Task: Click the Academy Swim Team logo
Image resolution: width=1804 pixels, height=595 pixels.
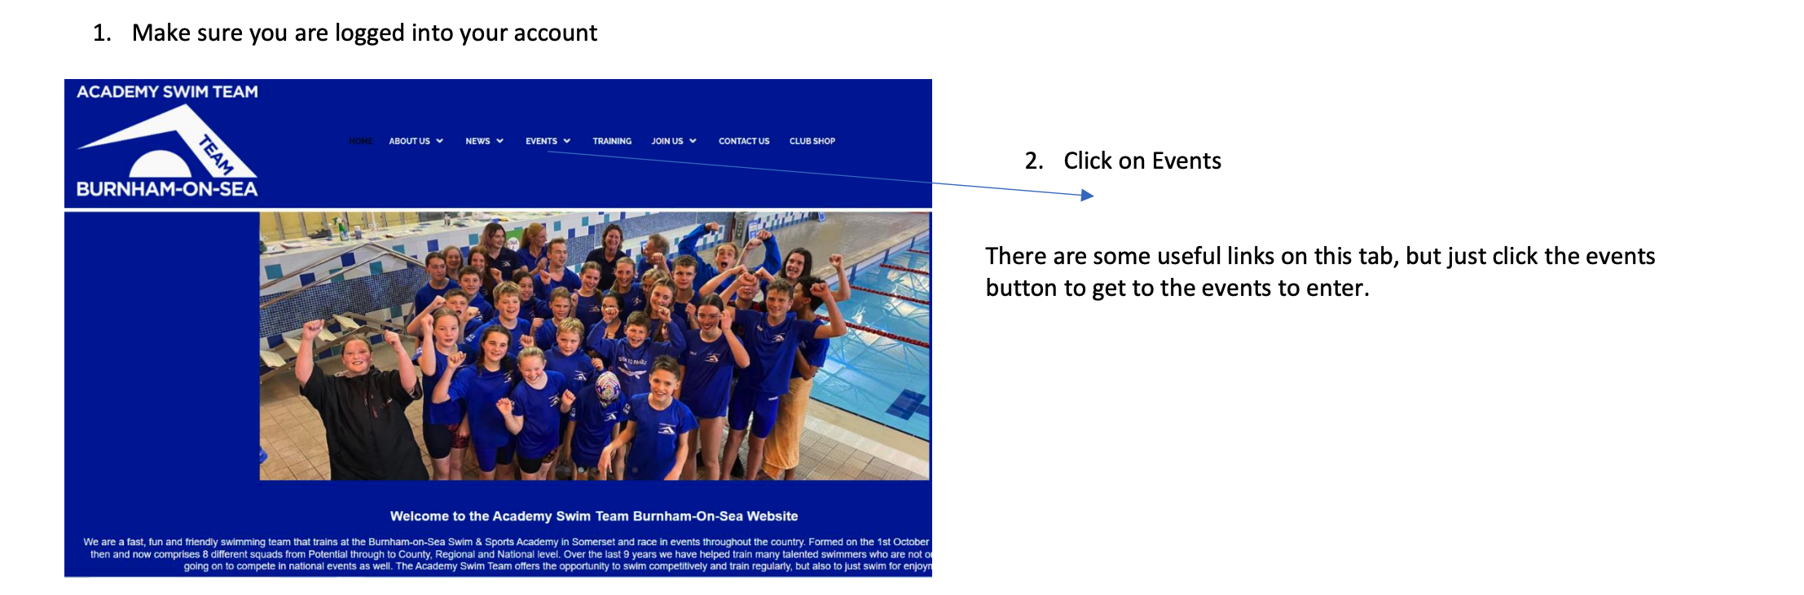Action: tap(167, 140)
